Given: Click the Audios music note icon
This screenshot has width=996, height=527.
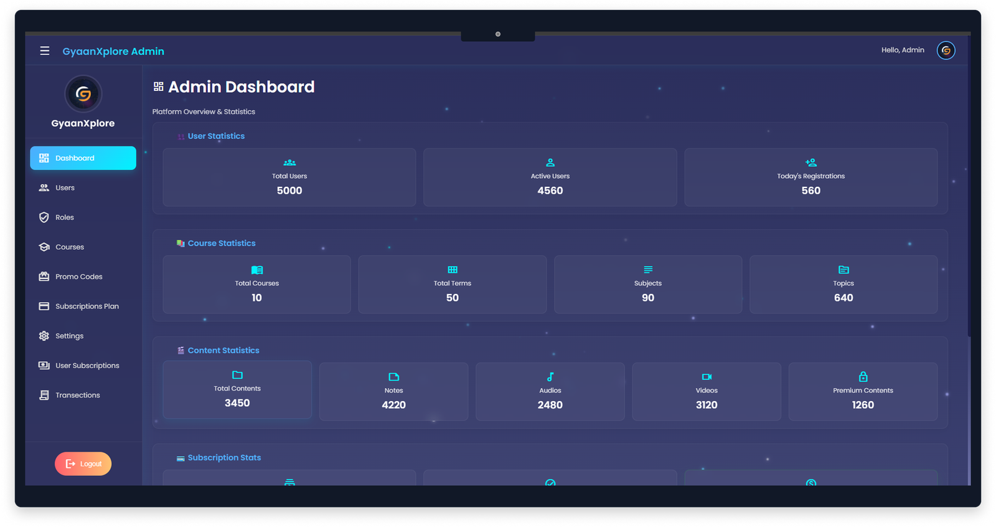Looking at the screenshot, I should click(550, 377).
